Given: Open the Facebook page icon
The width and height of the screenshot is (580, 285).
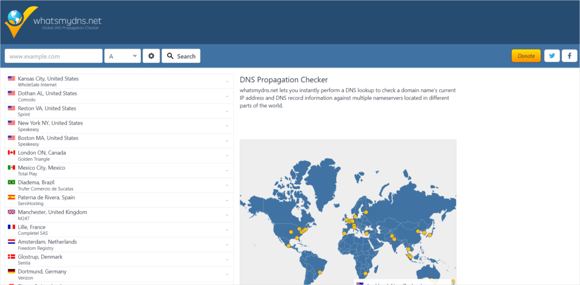Looking at the screenshot, I should click(x=570, y=56).
